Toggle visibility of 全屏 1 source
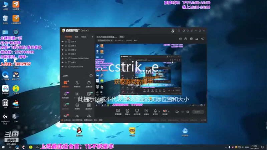This screenshot has width=267, height=150. click(x=62, y=62)
